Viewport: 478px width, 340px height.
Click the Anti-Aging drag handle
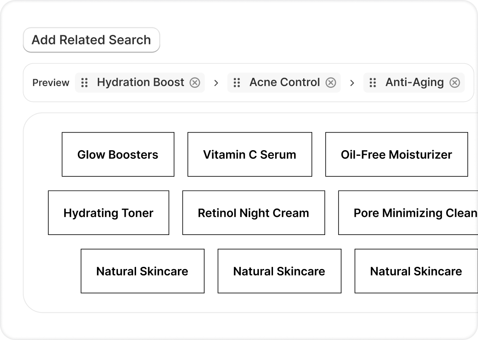373,83
